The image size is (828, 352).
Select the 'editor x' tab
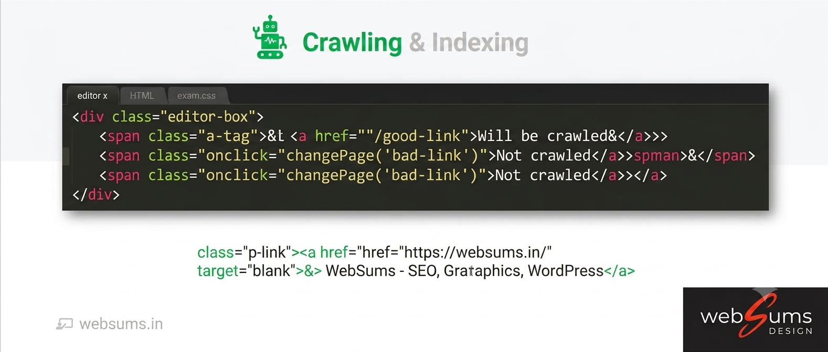(92, 95)
